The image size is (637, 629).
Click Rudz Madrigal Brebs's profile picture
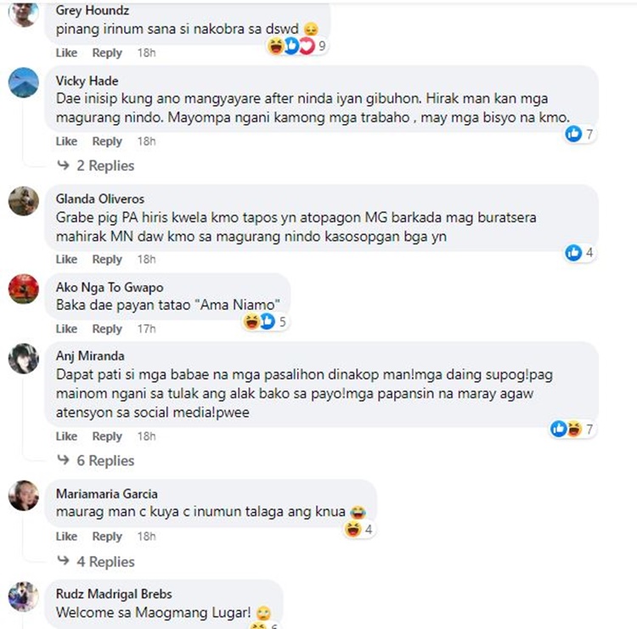(23, 596)
